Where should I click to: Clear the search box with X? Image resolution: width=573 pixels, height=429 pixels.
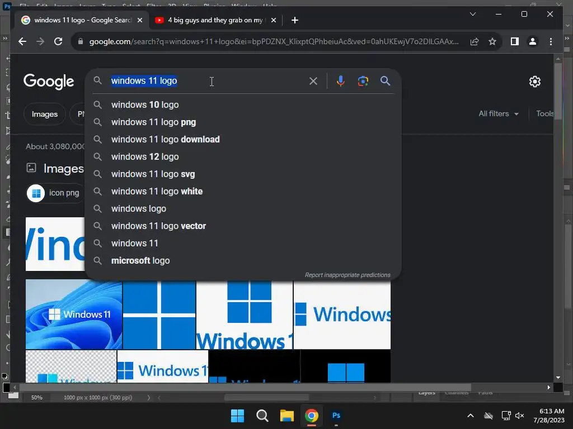click(x=313, y=81)
